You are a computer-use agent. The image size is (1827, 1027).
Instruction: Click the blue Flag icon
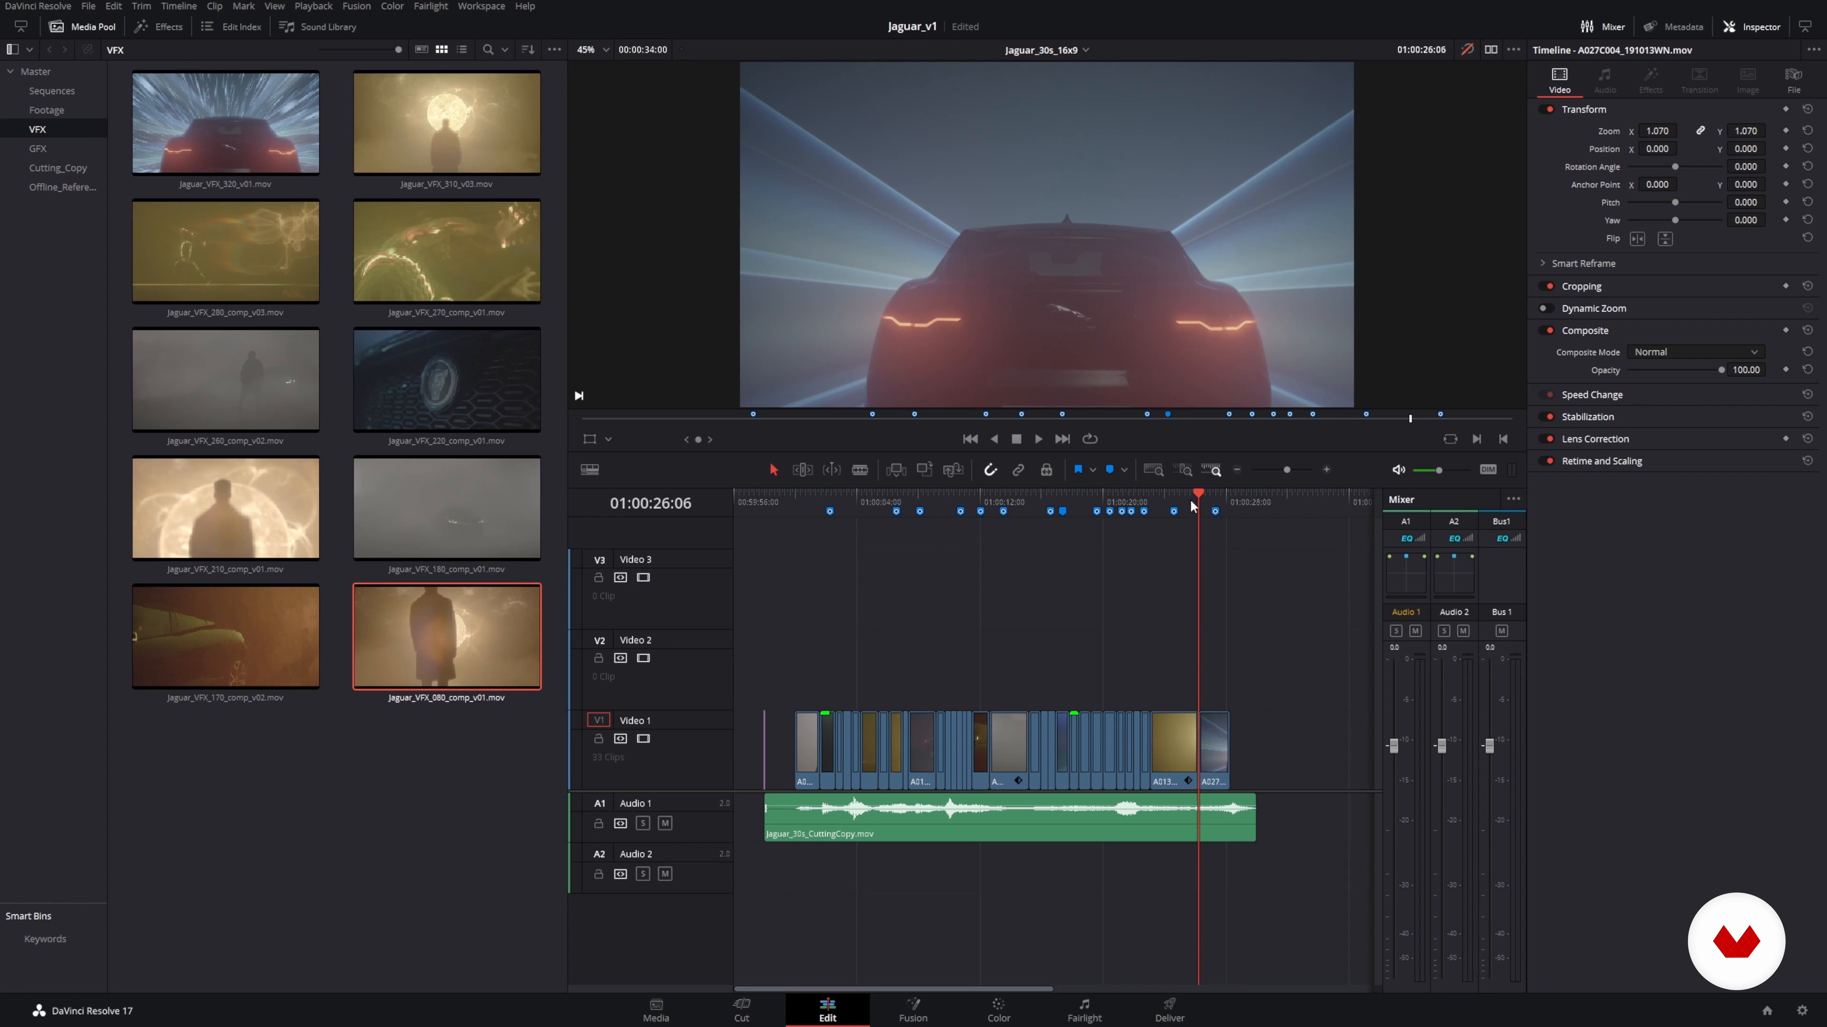[1078, 469]
